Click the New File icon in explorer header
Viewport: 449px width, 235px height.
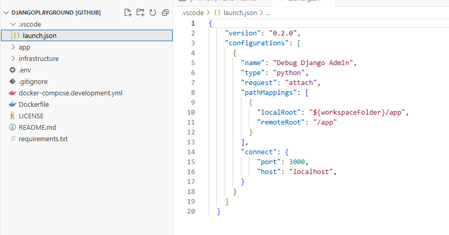click(128, 13)
